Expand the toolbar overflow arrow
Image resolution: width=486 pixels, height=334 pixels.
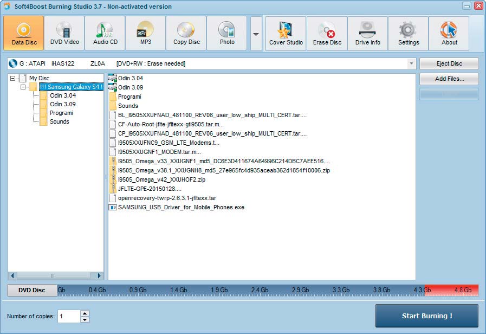tap(256, 34)
